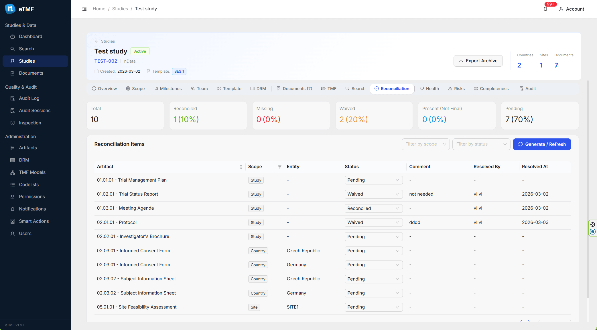The height and width of the screenshot is (330, 597).
Task: Open the Completeness tab
Action: [491, 89]
